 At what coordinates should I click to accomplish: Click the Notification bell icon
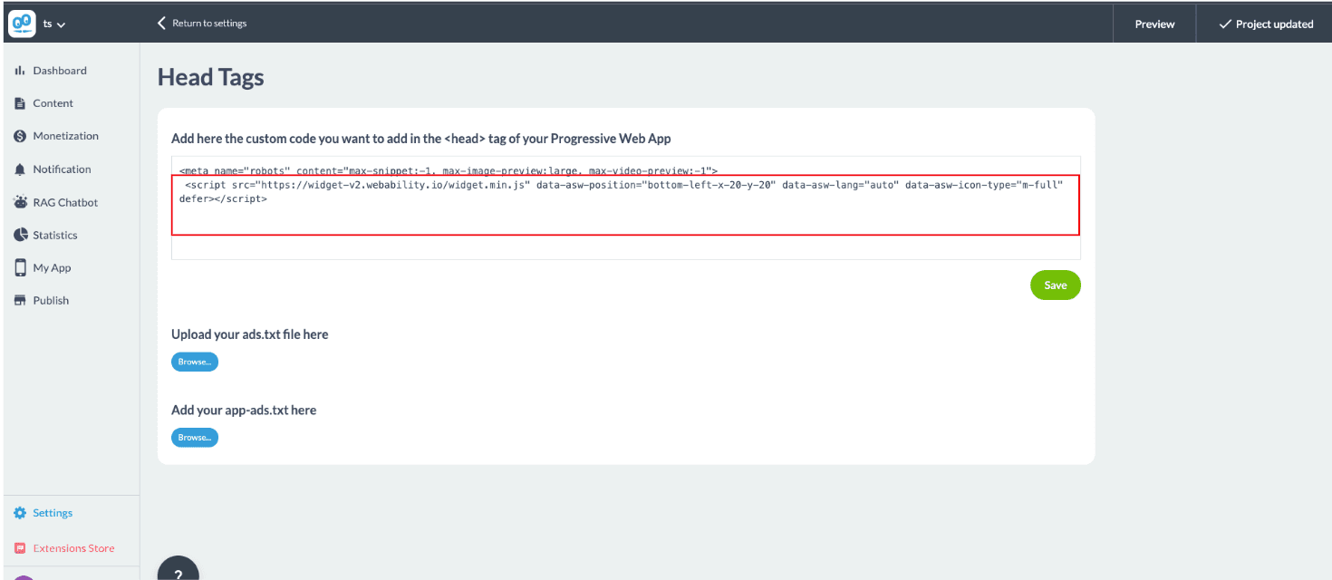20,169
